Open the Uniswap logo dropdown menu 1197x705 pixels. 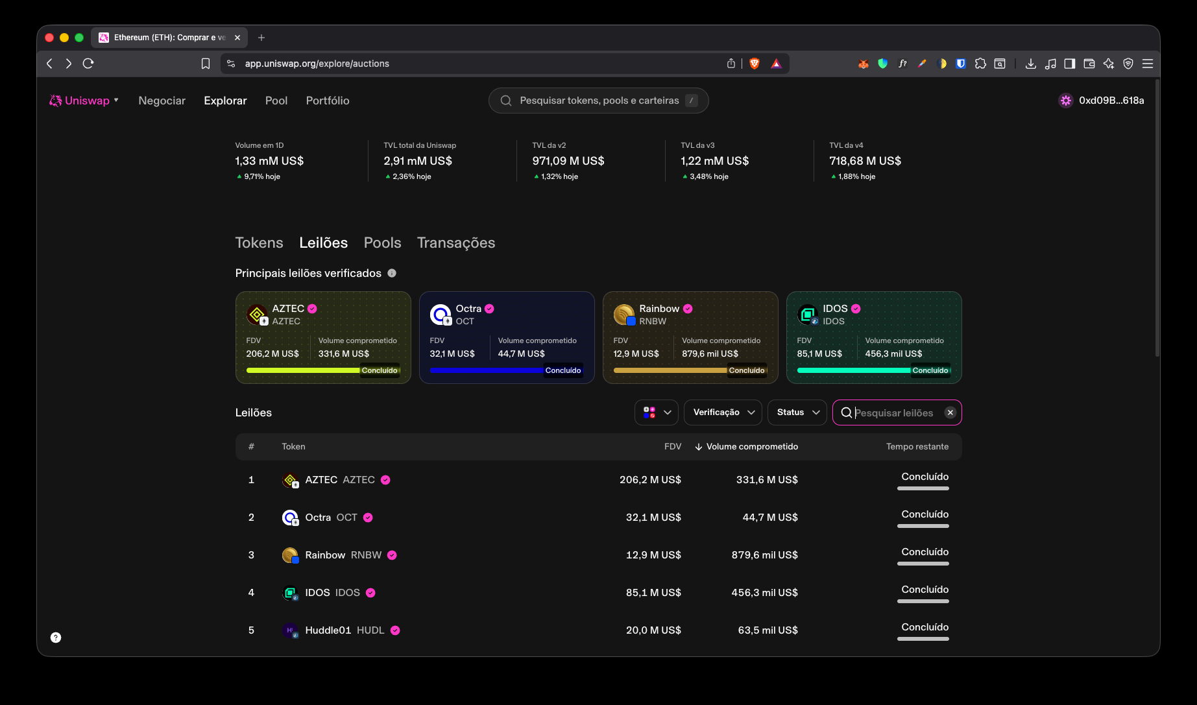pos(84,101)
